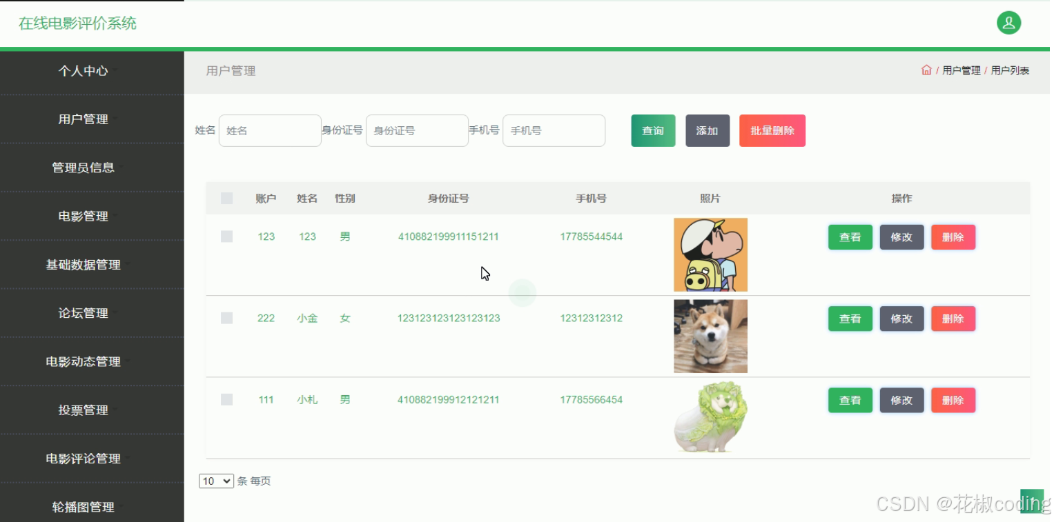The image size is (1054, 522).
Task: Select ID number 410882199911151211
Action: [x=448, y=237]
